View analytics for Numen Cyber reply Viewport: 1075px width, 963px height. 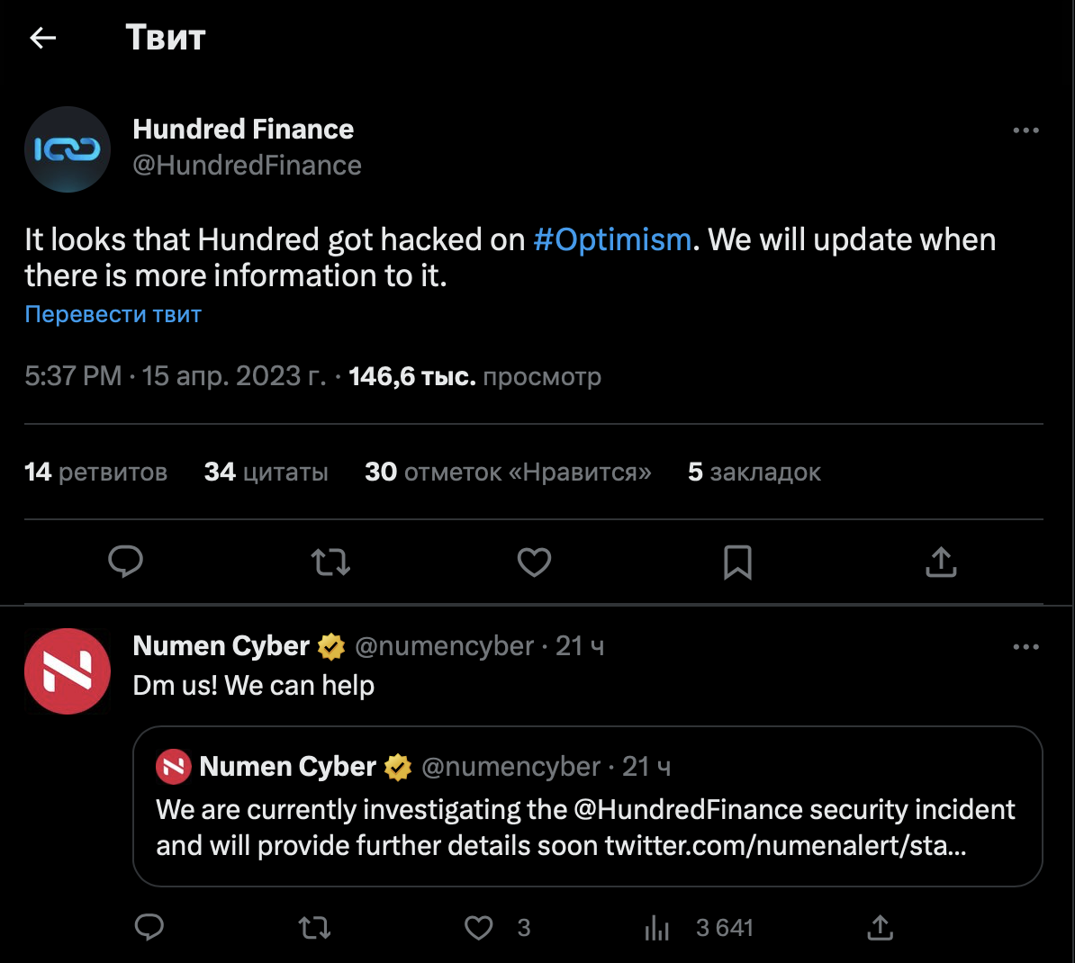[658, 928]
